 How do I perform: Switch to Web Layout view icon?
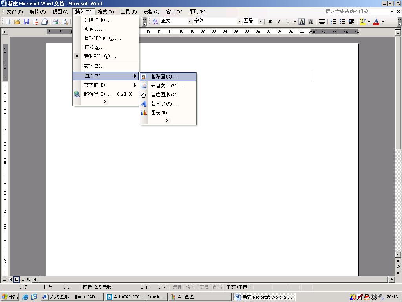pos(11,279)
